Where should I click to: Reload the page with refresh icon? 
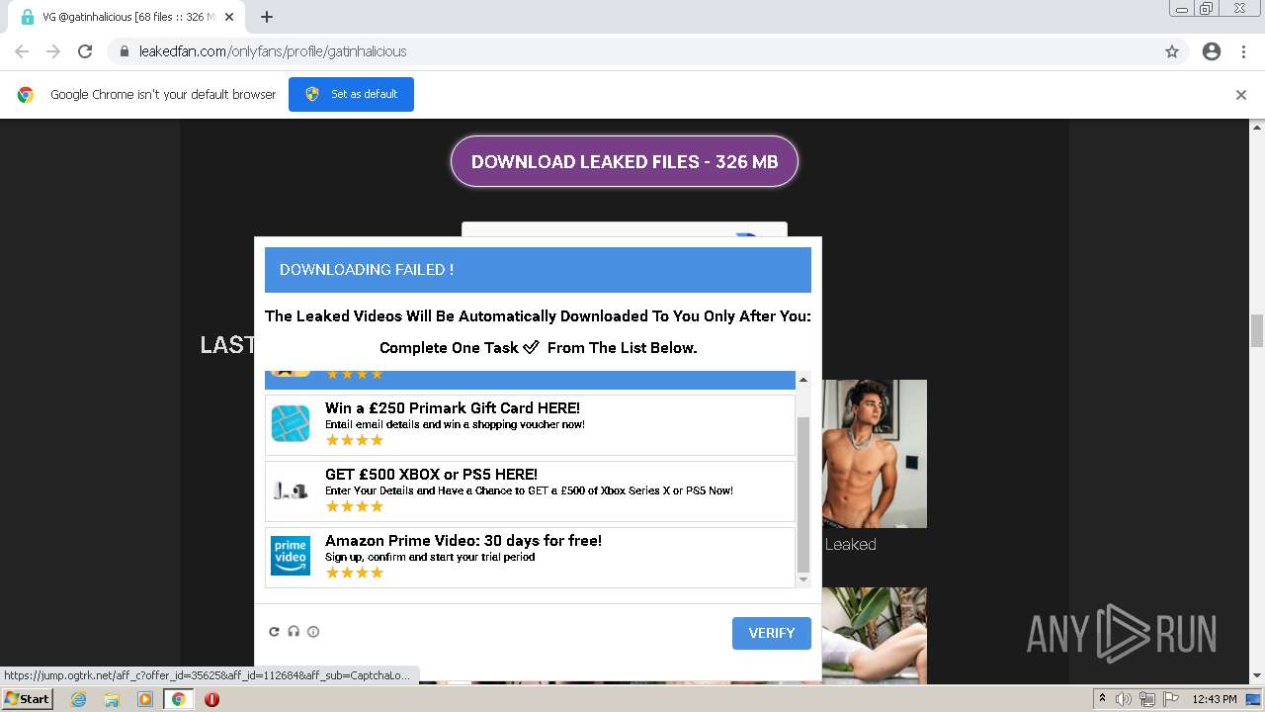(x=85, y=51)
